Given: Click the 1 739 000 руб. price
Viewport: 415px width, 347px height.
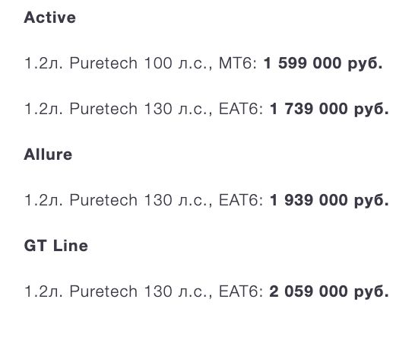Looking at the screenshot, I should pos(329,109).
